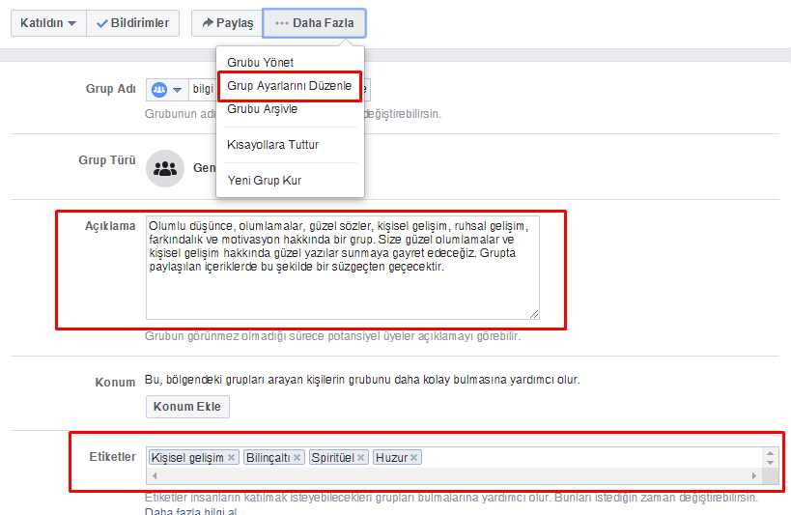
Task: Remove the Spiritüel tag
Action: coord(360,457)
